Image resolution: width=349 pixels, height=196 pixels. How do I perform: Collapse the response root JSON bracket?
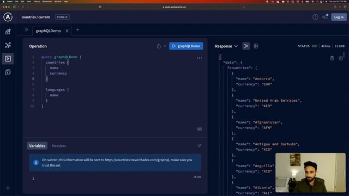pos(220,57)
